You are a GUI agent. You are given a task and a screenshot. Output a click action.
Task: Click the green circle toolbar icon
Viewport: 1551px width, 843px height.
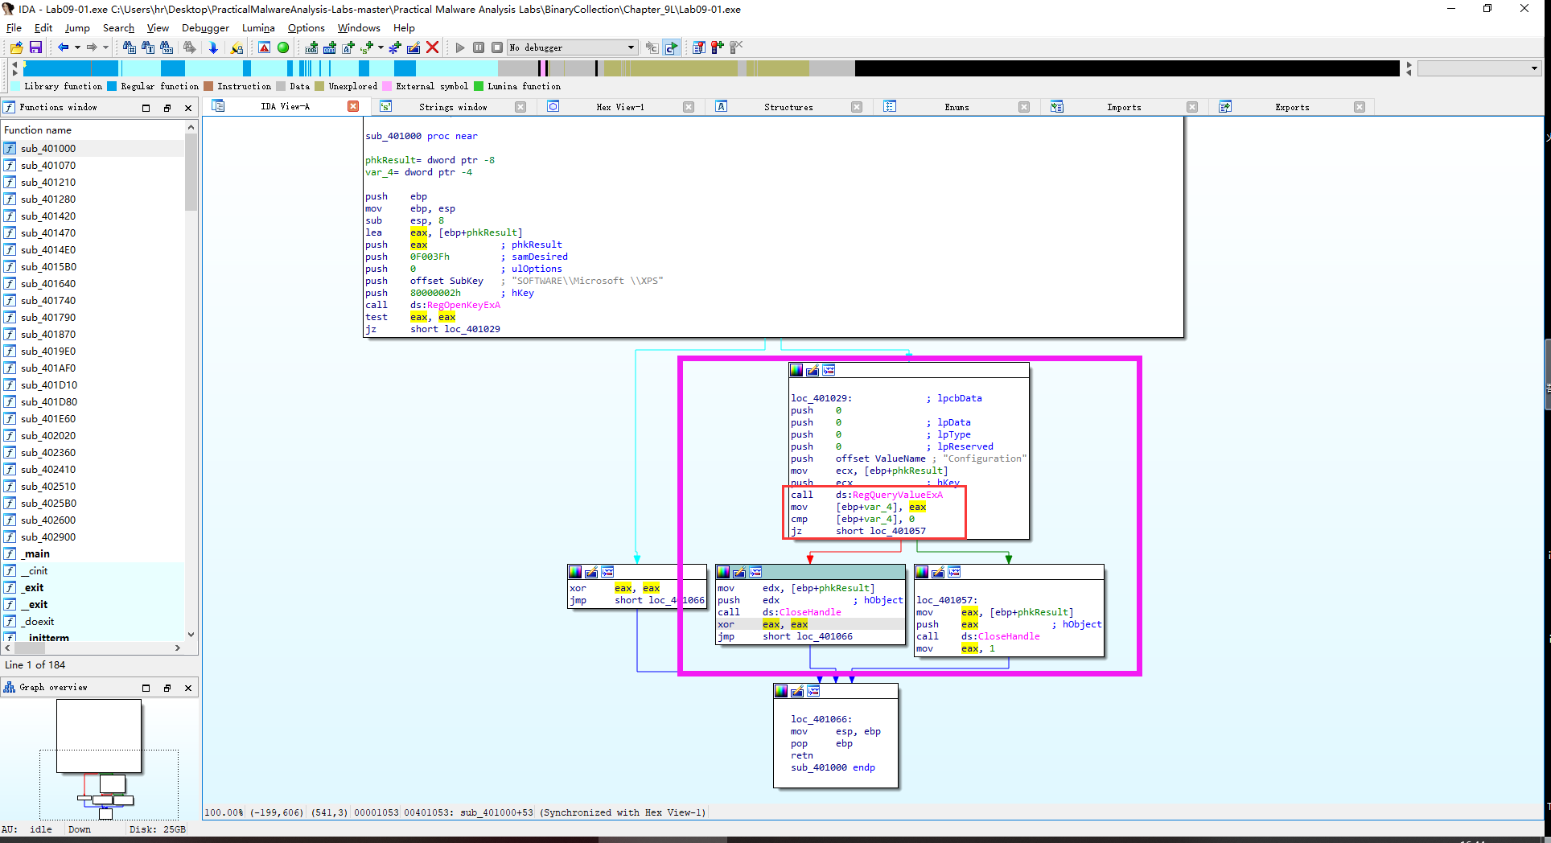coord(283,47)
